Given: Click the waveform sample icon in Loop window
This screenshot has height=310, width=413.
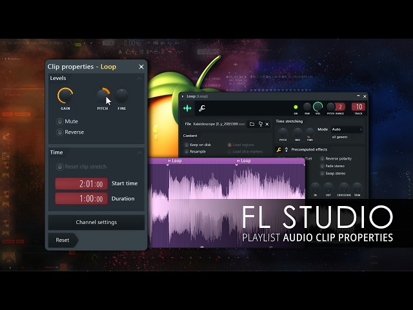Looking at the screenshot, I should 187,108.
